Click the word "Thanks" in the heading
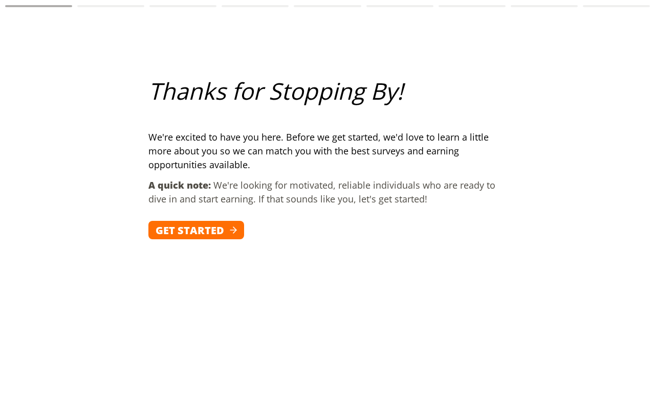655x409 pixels. pyautogui.click(x=188, y=92)
